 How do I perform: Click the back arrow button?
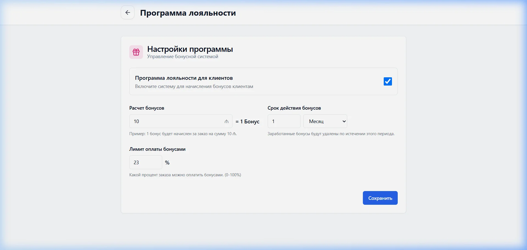point(128,13)
